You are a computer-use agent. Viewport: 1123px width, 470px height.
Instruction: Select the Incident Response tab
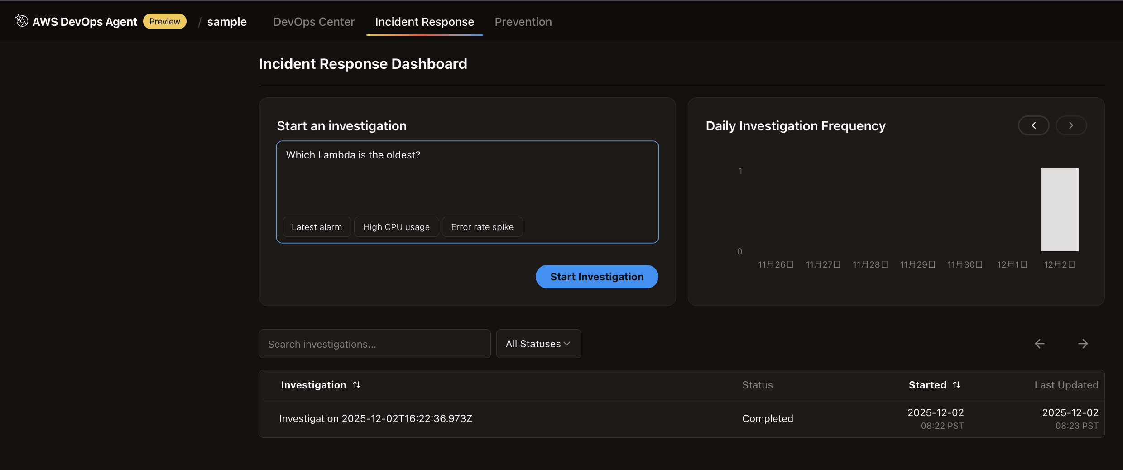[x=424, y=22]
